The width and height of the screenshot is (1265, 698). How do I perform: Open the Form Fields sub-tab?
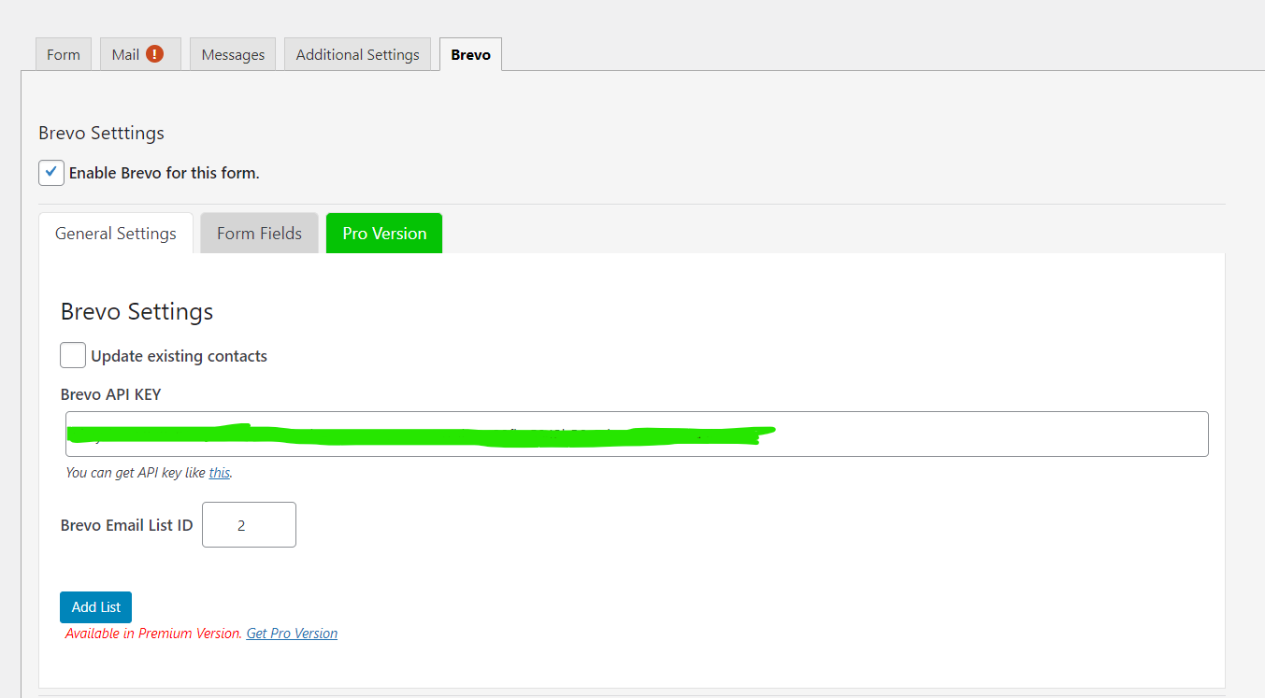[259, 234]
